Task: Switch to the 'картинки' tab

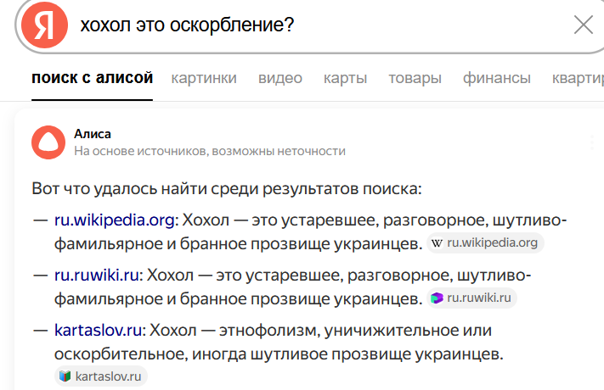Action: point(204,79)
